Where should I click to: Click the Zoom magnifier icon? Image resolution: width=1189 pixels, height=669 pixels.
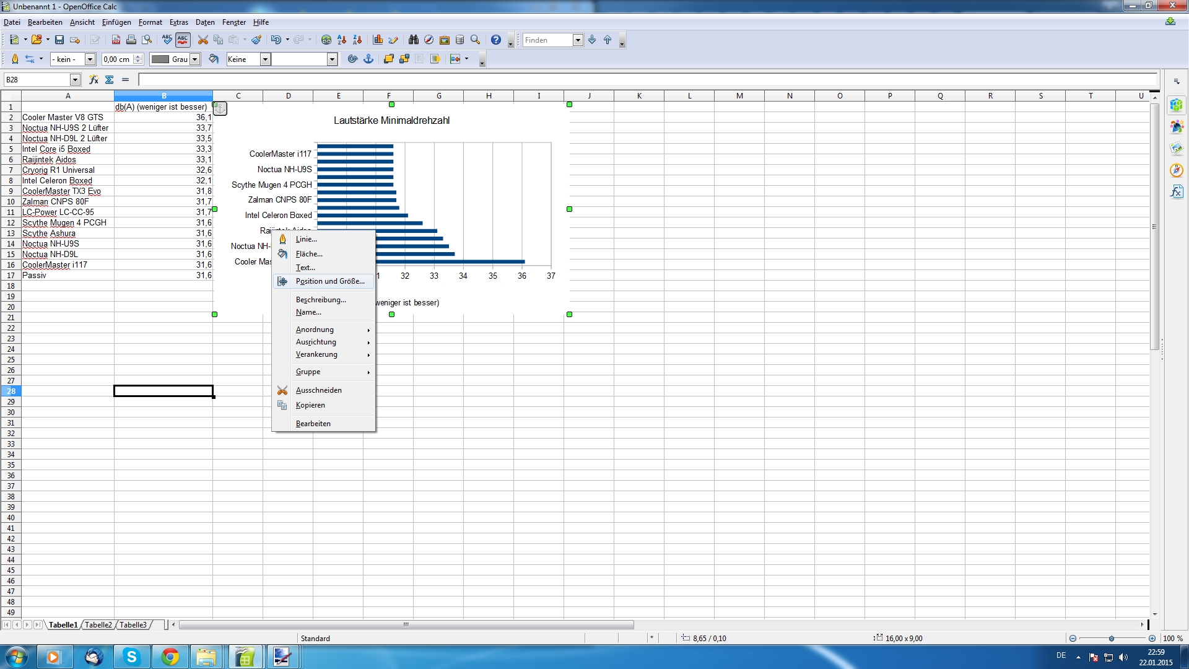(x=476, y=40)
